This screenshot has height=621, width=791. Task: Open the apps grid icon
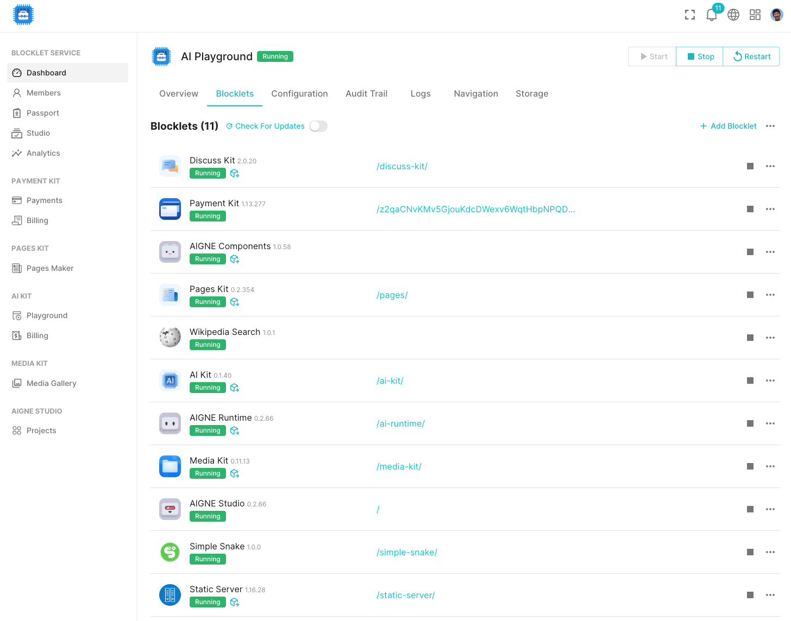pyautogui.click(x=755, y=15)
